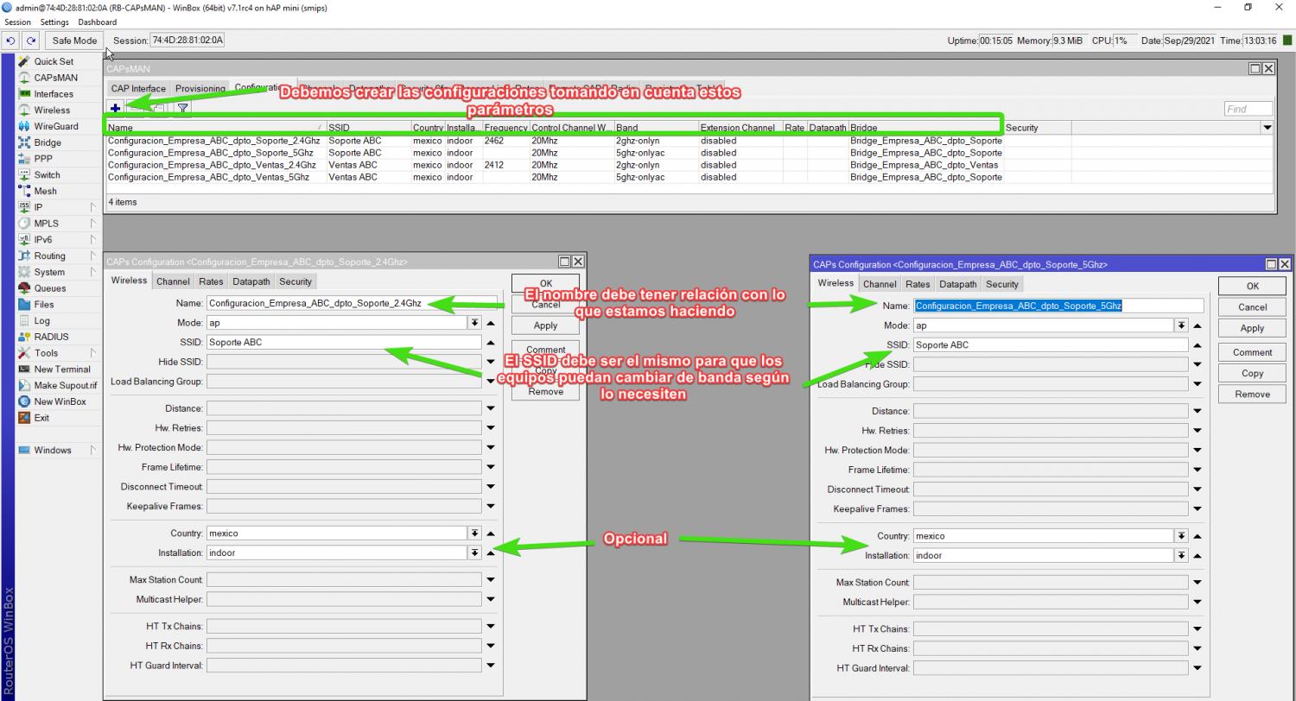Open Mode dropdown in Soporte_5Ghz window
This screenshot has height=701, width=1296.
pos(1181,325)
